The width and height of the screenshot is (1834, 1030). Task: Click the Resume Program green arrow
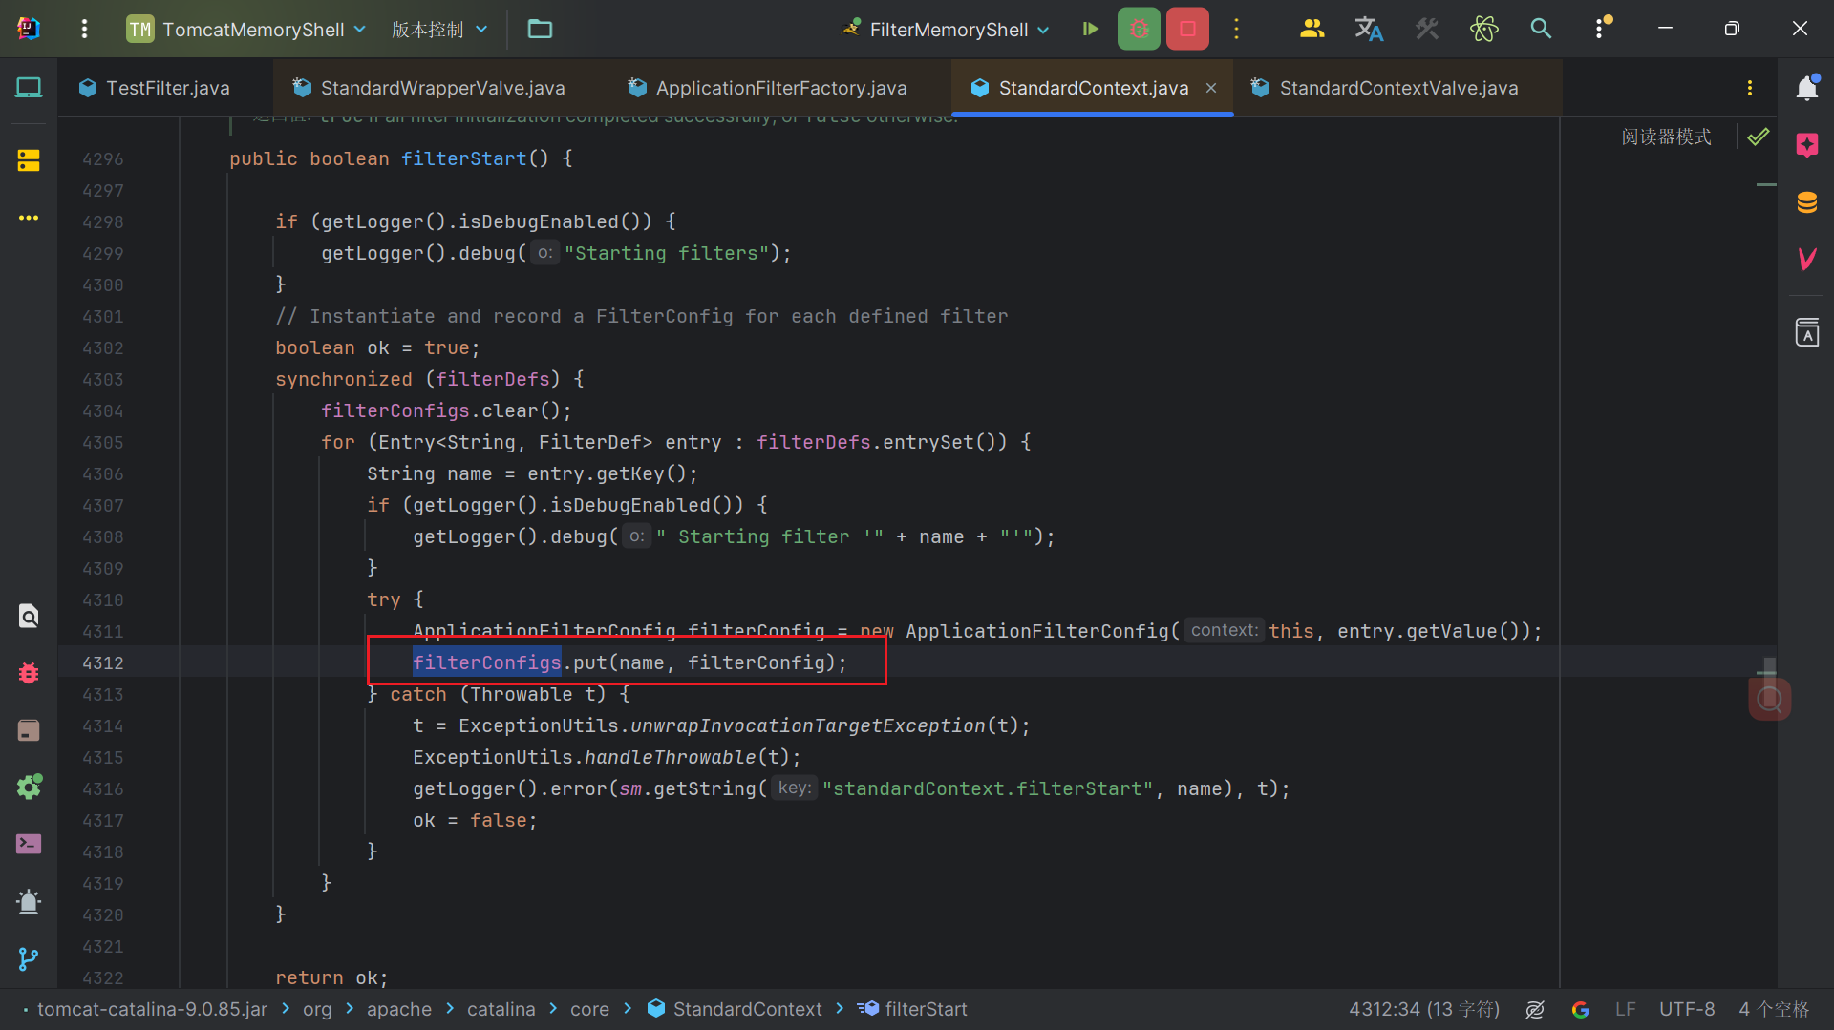[1090, 29]
